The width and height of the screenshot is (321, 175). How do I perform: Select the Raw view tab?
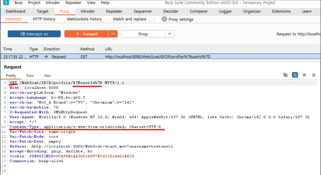tap(30, 76)
